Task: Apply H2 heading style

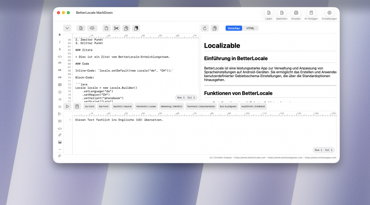Action: [60, 70]
